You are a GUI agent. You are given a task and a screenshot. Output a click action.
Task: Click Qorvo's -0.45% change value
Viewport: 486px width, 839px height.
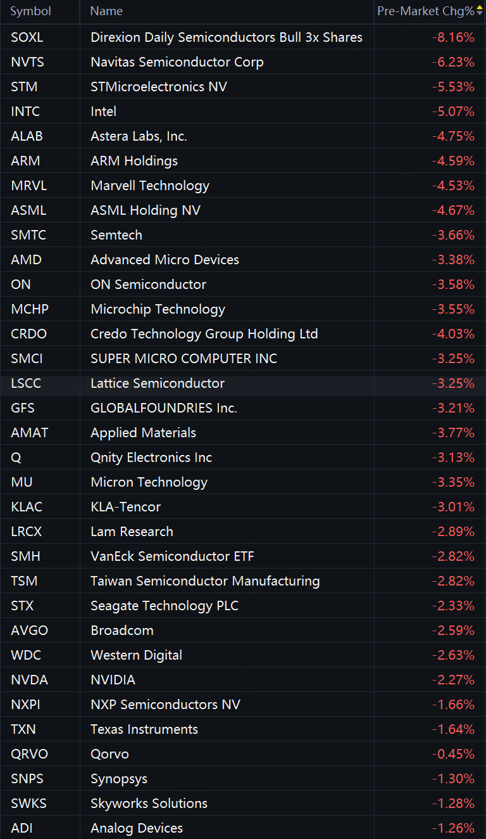click(453, 754)
